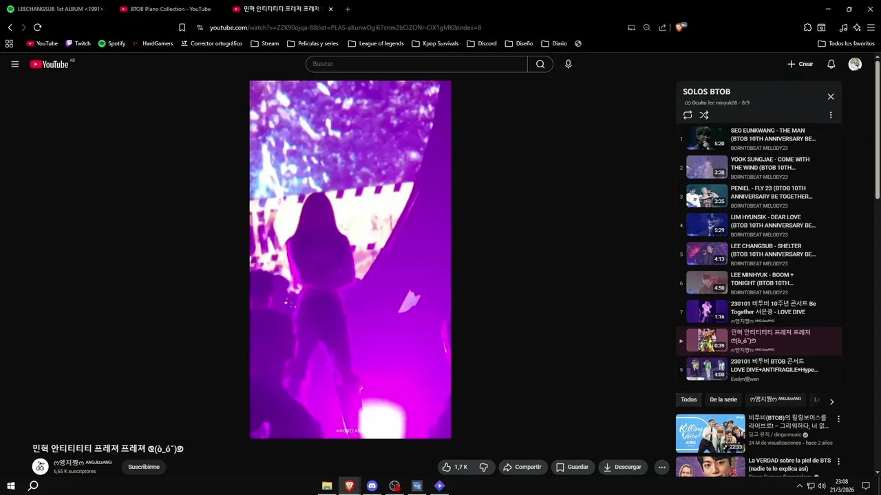Screen dimensions: 881x495
Task: Open the Brave main menu
Action: click(870, 27)
